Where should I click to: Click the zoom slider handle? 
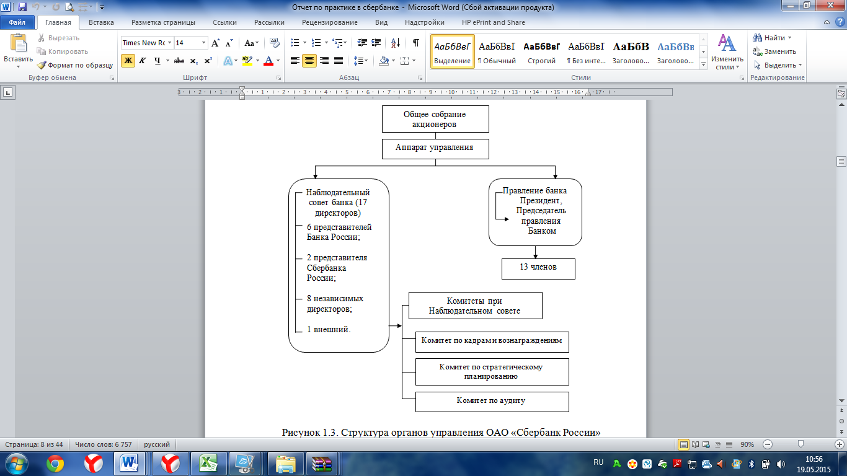click(x=801, y=444)
